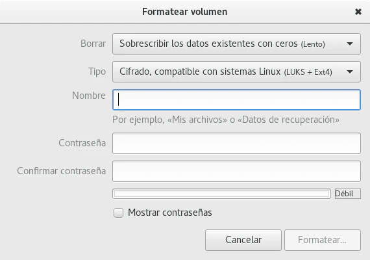
Task: Enable the Mostrar contraseñas checkbox
Action: pos(118,213)
